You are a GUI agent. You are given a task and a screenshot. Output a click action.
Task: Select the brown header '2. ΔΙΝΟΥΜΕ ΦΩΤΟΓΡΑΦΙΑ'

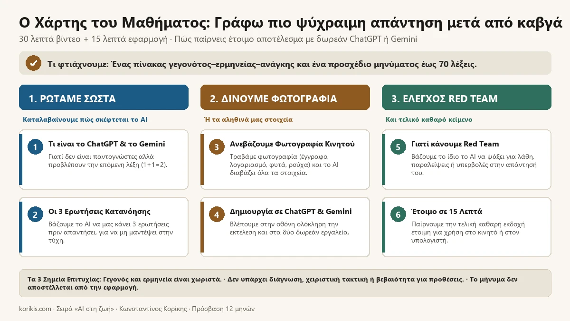(285, 97)
